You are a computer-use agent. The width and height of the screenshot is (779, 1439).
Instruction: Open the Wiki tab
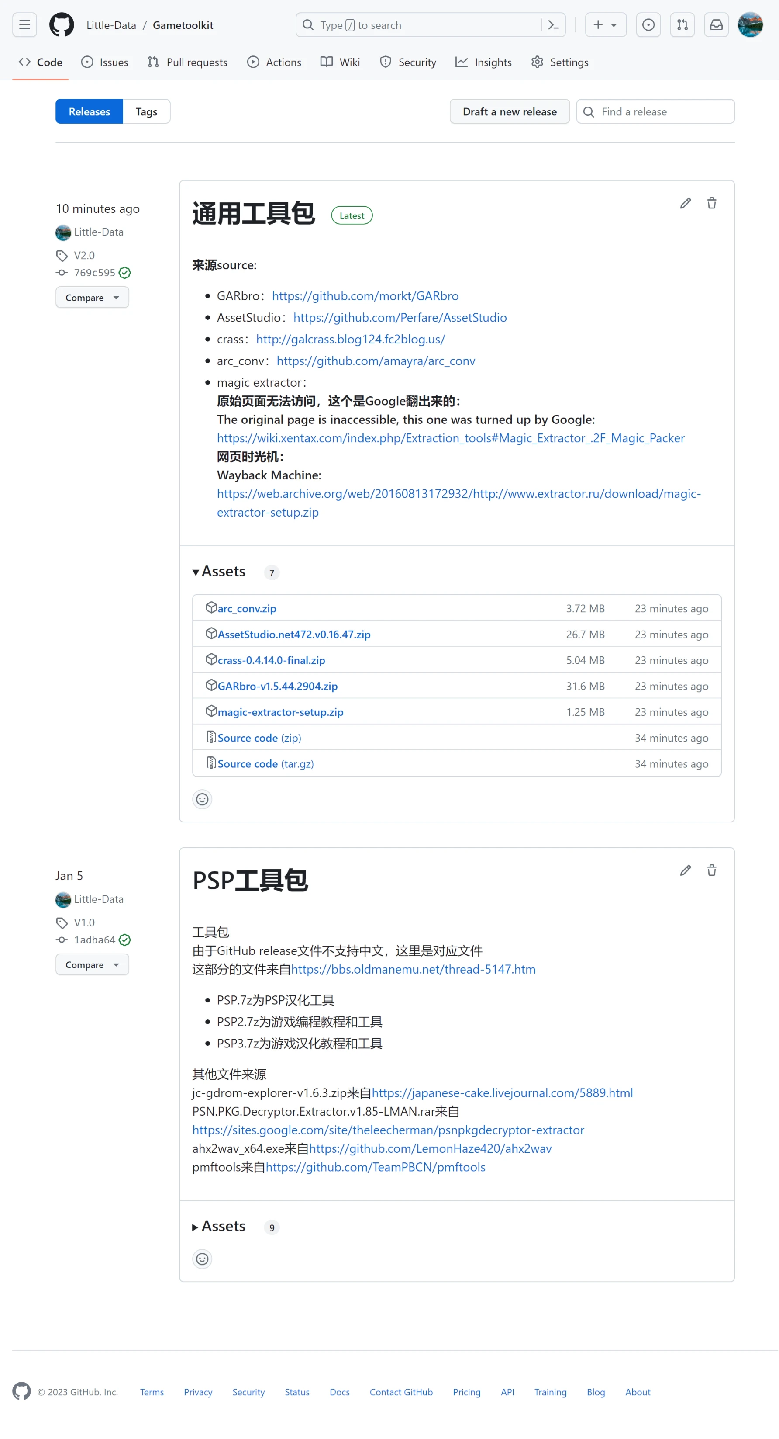point(341,62)
